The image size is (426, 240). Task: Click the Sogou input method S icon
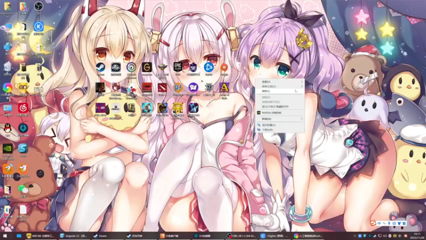(x=373, y=223)
